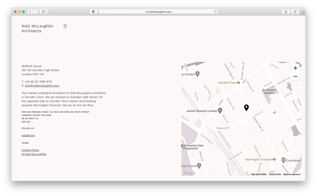Reload the page
Viewport: 317px width, 196px height.
[x=215, y=12]
